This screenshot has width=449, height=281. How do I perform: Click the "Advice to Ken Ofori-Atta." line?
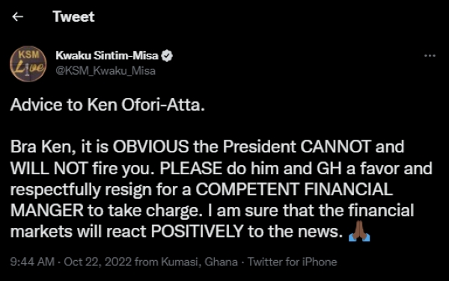pyautogui.click(x=107, y=105)
